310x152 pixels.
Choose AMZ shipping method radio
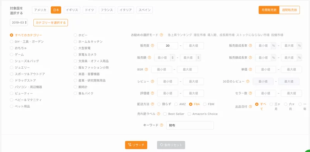tap(176, 104)
